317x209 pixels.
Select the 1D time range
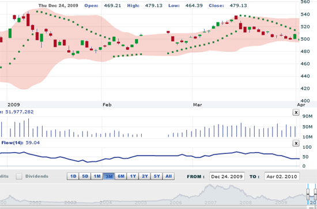(x=73, y=176)
